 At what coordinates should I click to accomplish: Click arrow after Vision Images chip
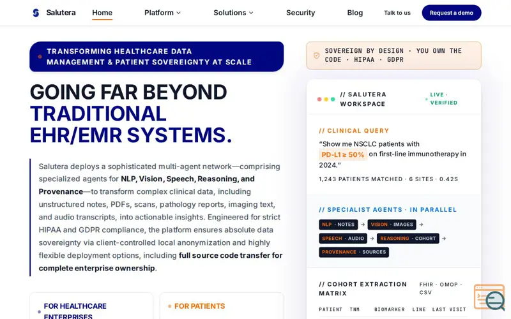[x=421, y=225]
